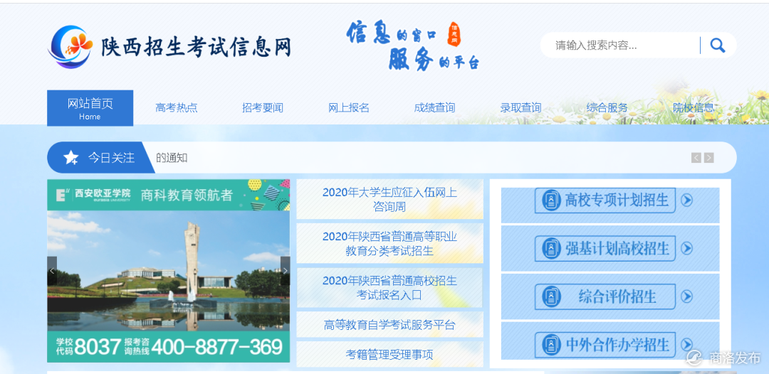
Task: Click 中外合作办学招生 button
Action: click(x=605, y=345)
